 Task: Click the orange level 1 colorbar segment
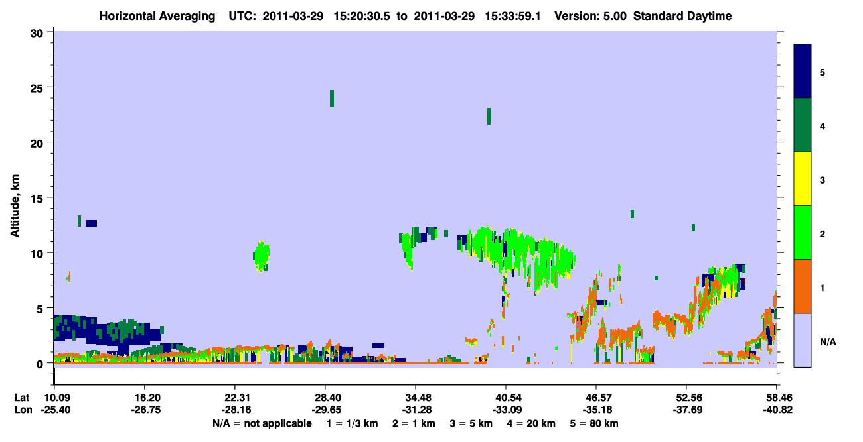pos(803,286)
